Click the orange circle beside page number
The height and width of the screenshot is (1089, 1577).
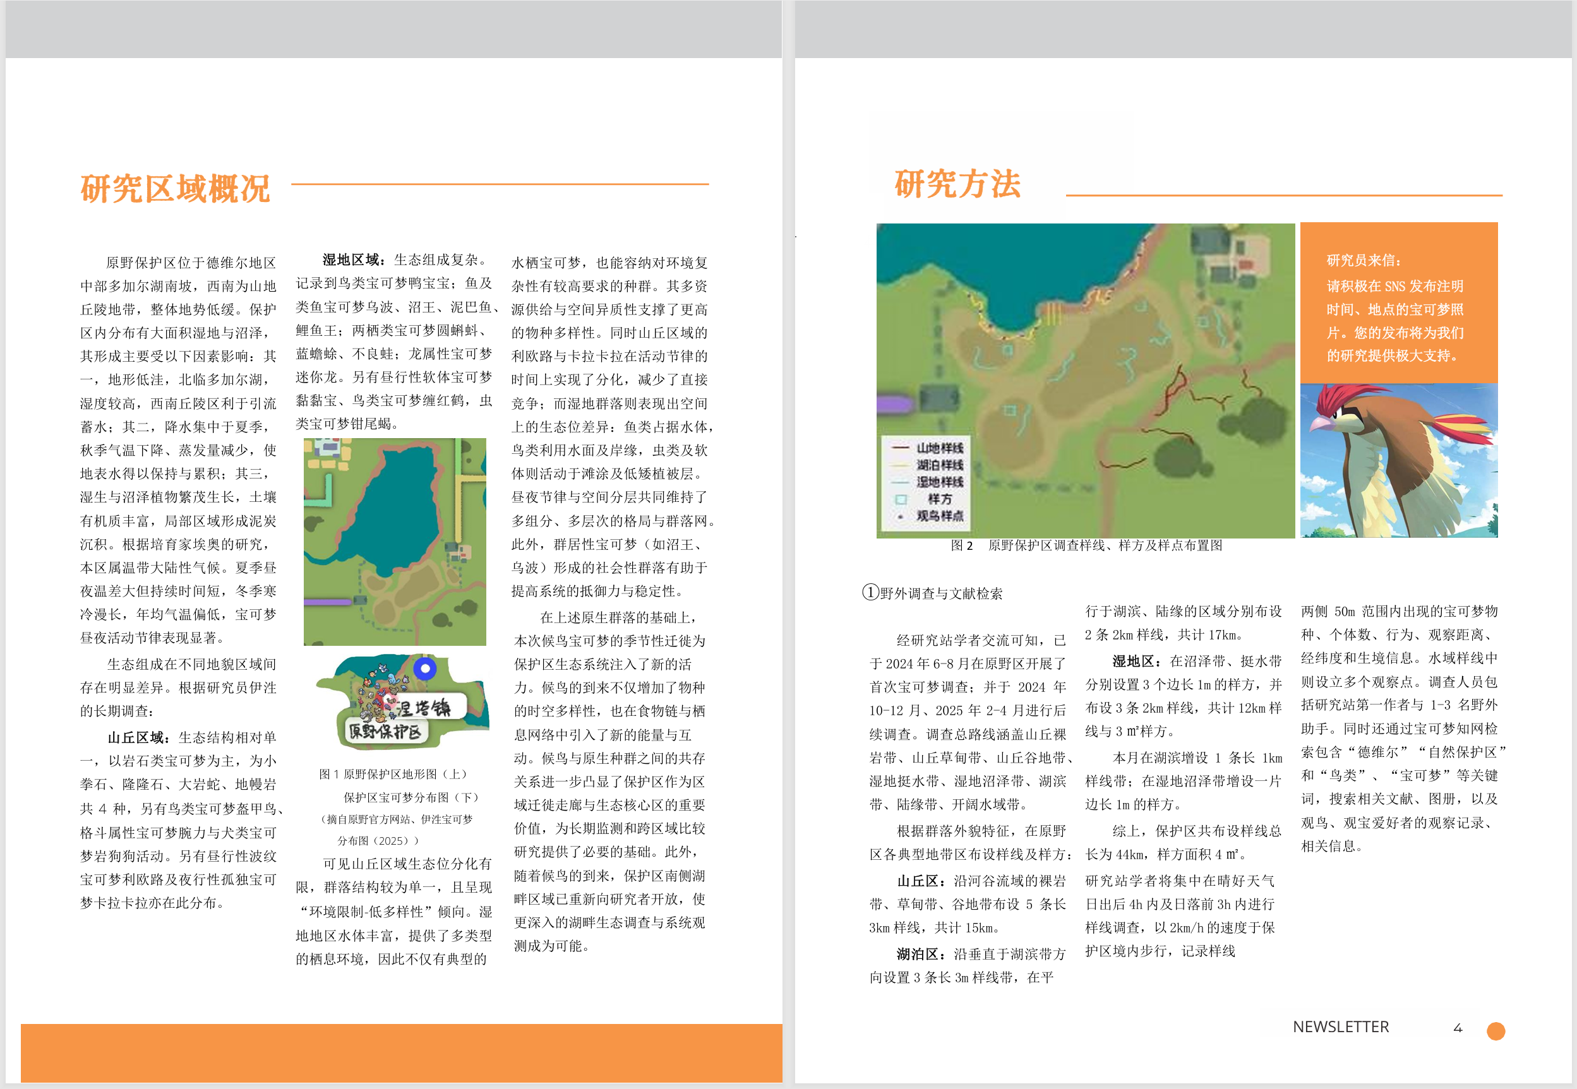click(x=1495, y=1031)
